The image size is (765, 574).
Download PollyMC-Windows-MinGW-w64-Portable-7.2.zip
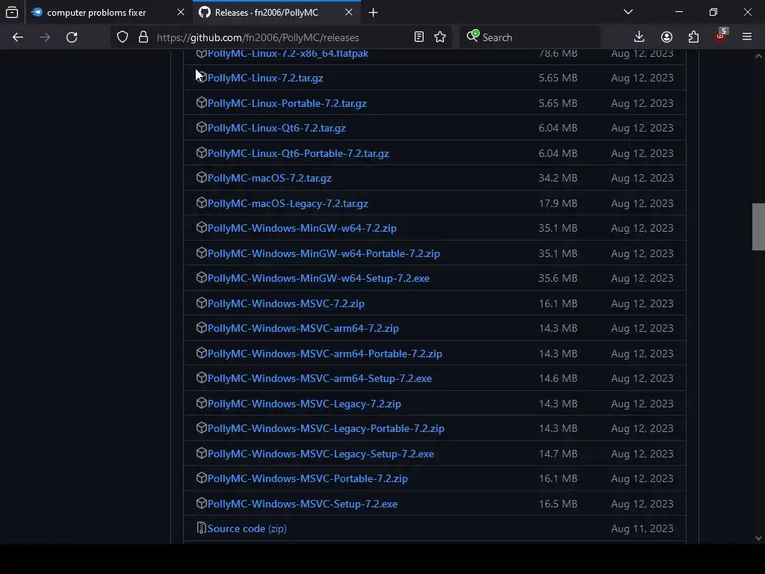coord(323,253)
